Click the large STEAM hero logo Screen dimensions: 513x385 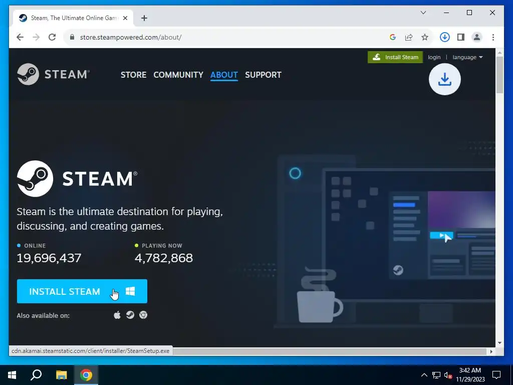pyautogui.click(x=77, y=179)
